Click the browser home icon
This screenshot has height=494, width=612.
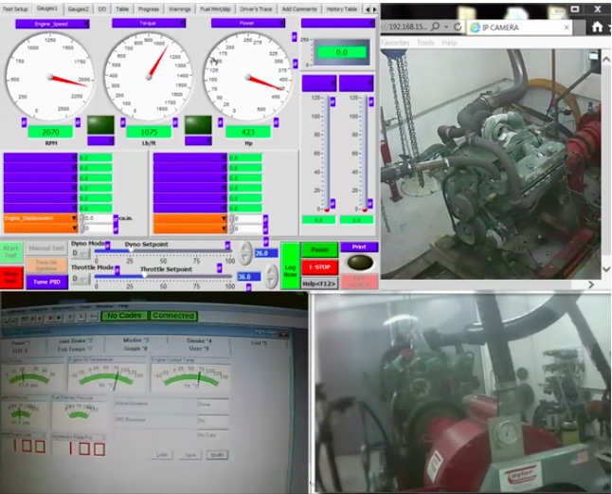tap(597, 27)
